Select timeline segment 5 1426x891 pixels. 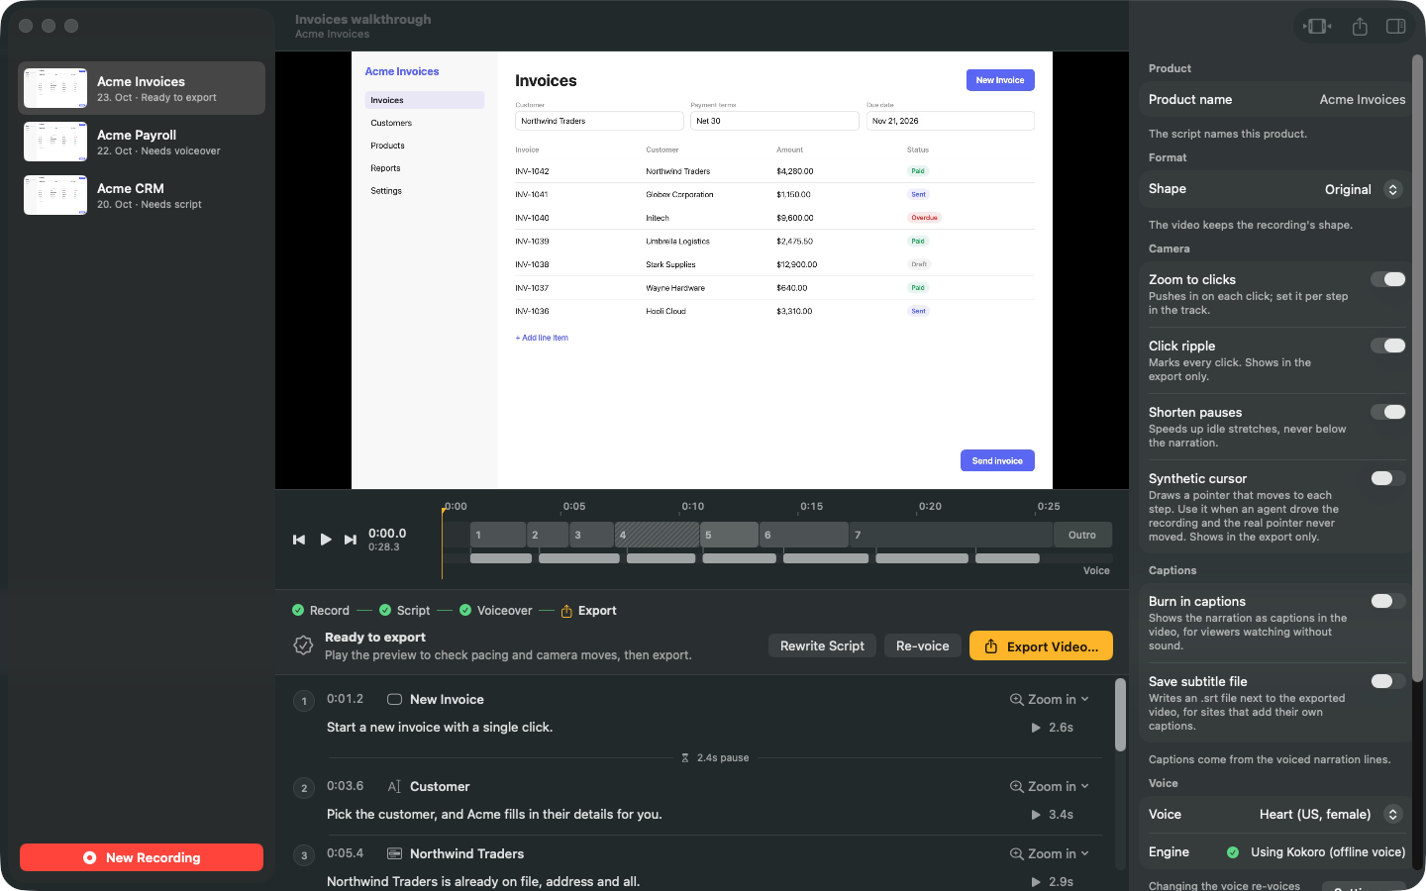729,535
